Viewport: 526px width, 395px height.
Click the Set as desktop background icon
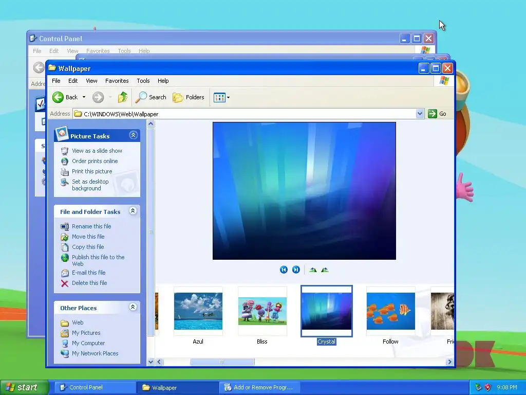[64, 182]
